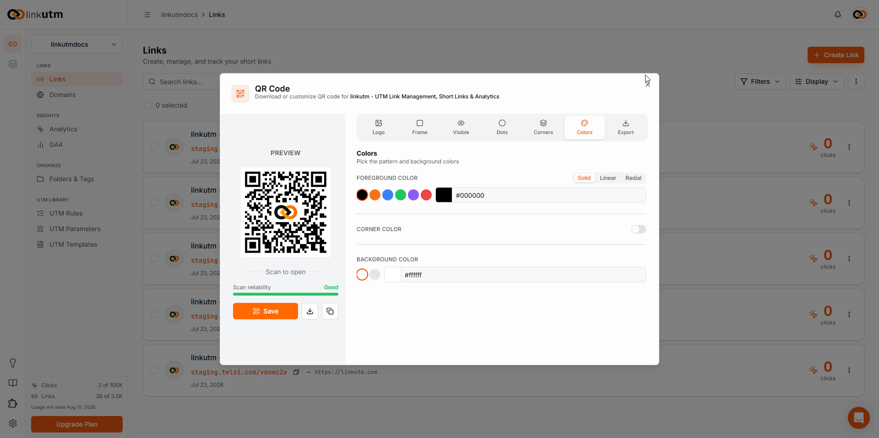Open the user avatar menu

coord(860,15)
